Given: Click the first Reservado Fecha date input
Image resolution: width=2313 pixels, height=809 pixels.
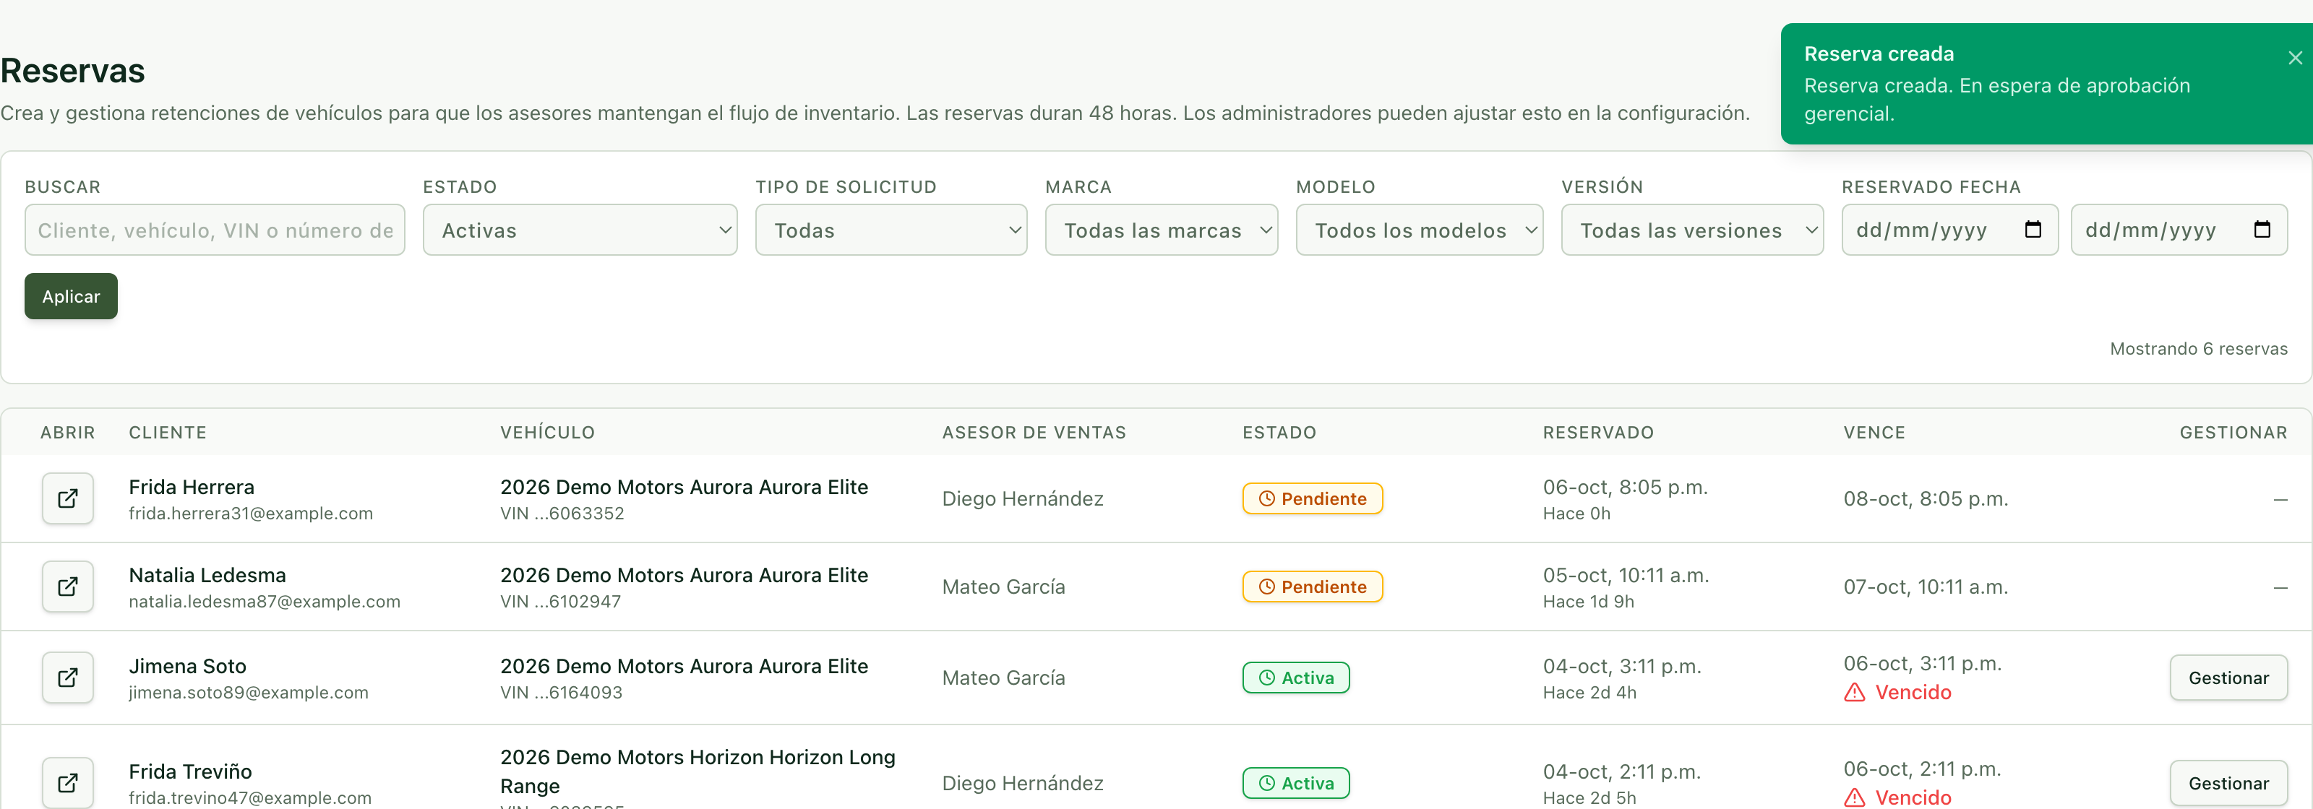Looking at the screenshot, I should [x=1949, y=230].
